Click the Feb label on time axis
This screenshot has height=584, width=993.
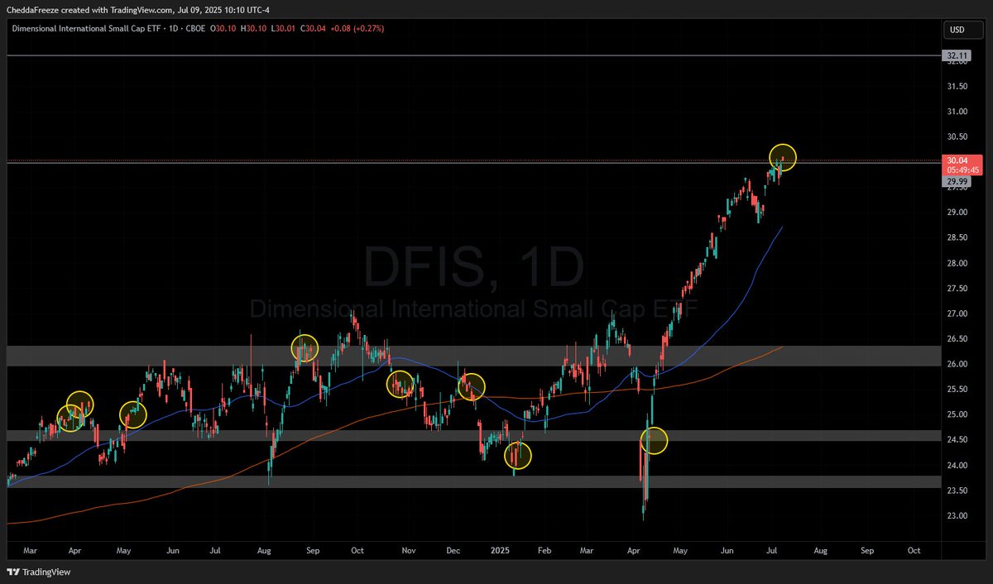(544, 549)
